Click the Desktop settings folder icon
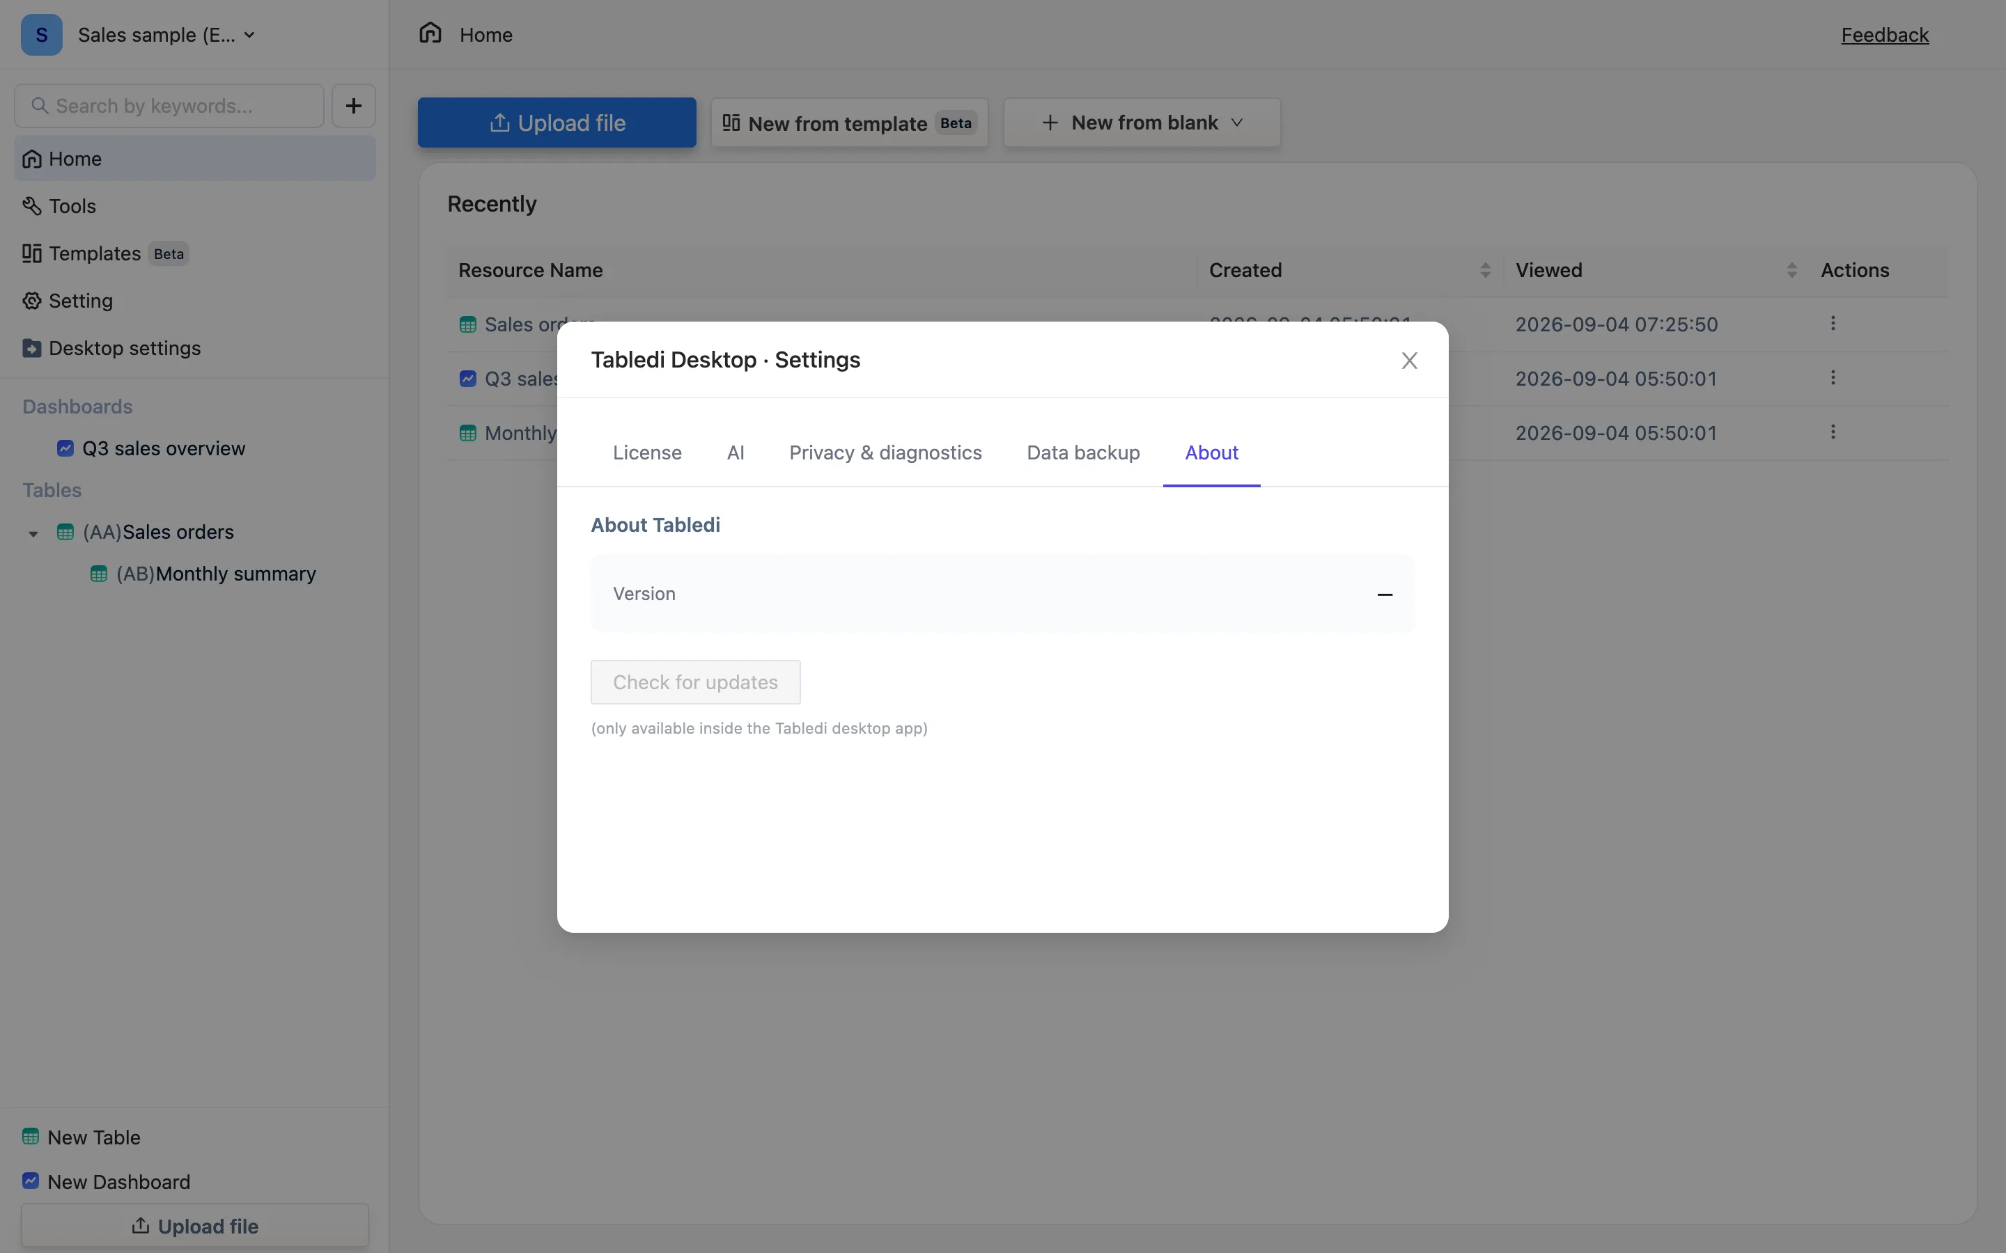 [x=31, y=348]
